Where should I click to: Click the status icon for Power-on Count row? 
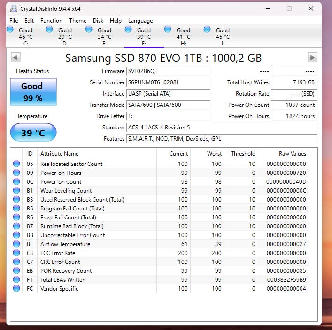pos(16,181)
